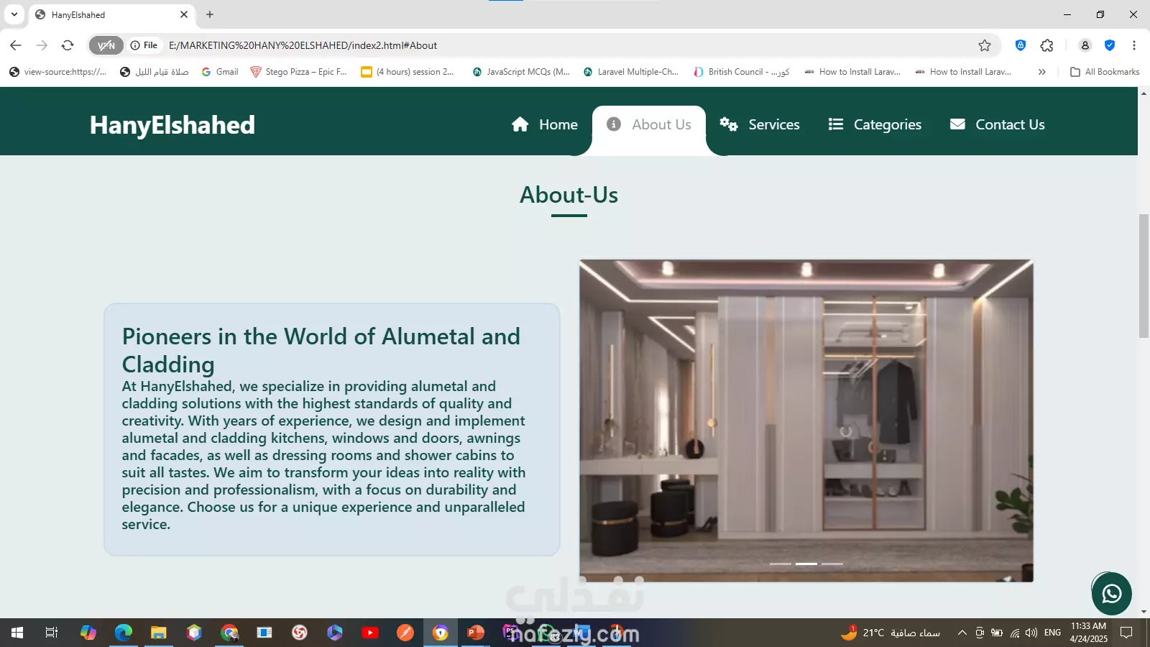Open the tab search dropdown arrow
This screenshot has width=1150, height=647.
14,14
